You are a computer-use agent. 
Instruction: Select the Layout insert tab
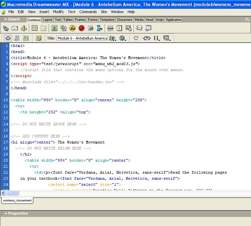click(x=48, y=20)
